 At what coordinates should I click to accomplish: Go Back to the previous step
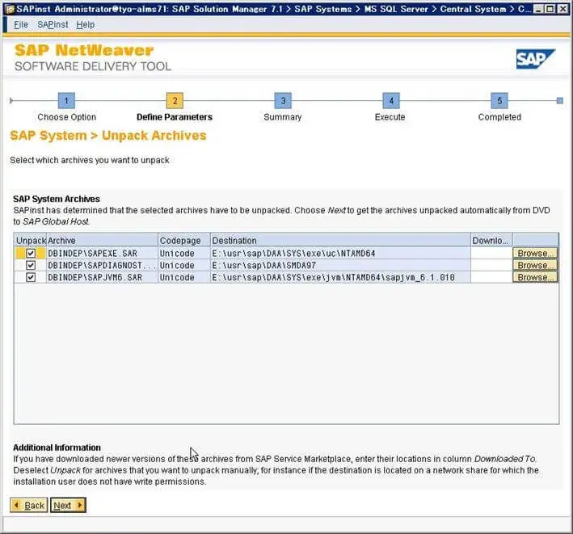(x=29, y=505)
